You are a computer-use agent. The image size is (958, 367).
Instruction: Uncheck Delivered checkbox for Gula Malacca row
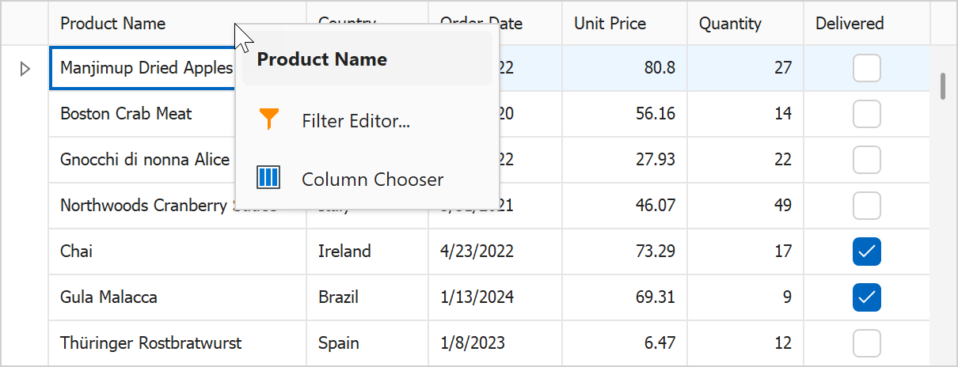tap(866, 297)
